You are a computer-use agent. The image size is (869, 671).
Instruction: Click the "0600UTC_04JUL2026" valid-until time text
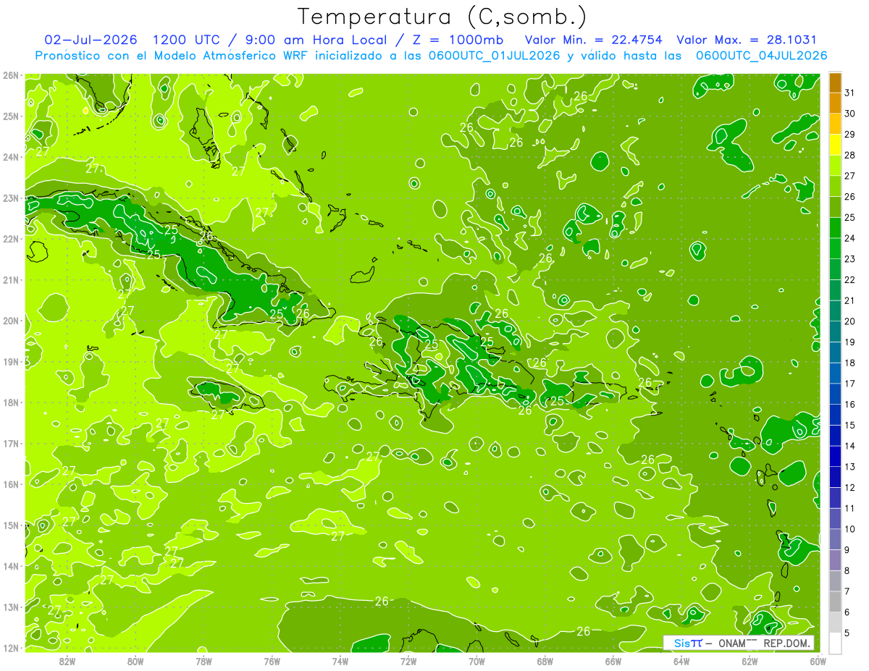coord(761,55)
